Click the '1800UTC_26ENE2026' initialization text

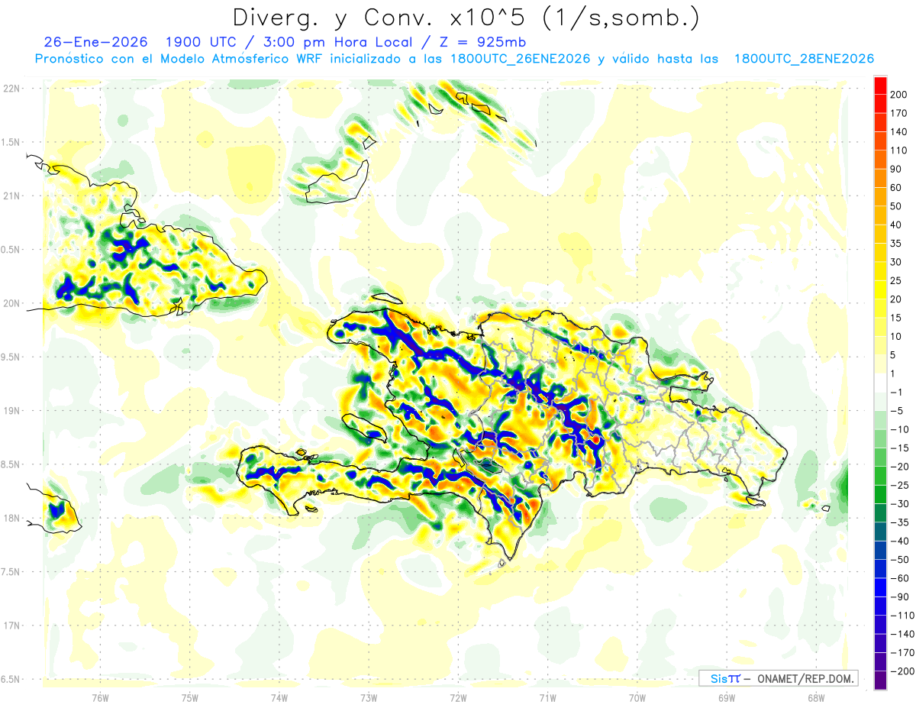[x=521, y=59]
